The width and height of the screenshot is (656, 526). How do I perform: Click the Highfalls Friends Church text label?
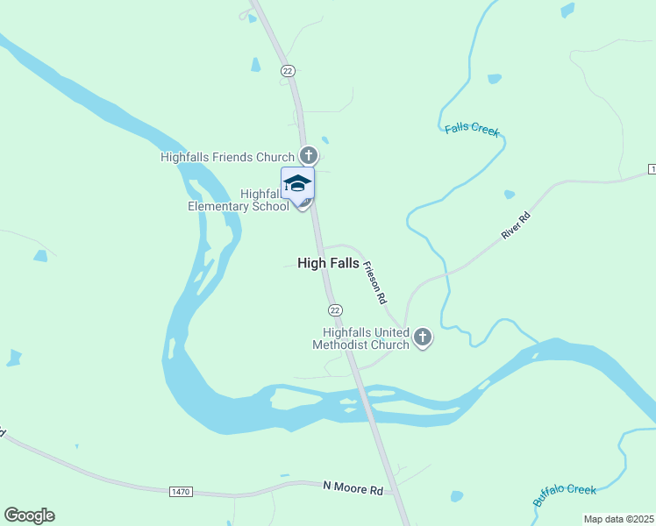pyautogui.click(x=228, y=157)
